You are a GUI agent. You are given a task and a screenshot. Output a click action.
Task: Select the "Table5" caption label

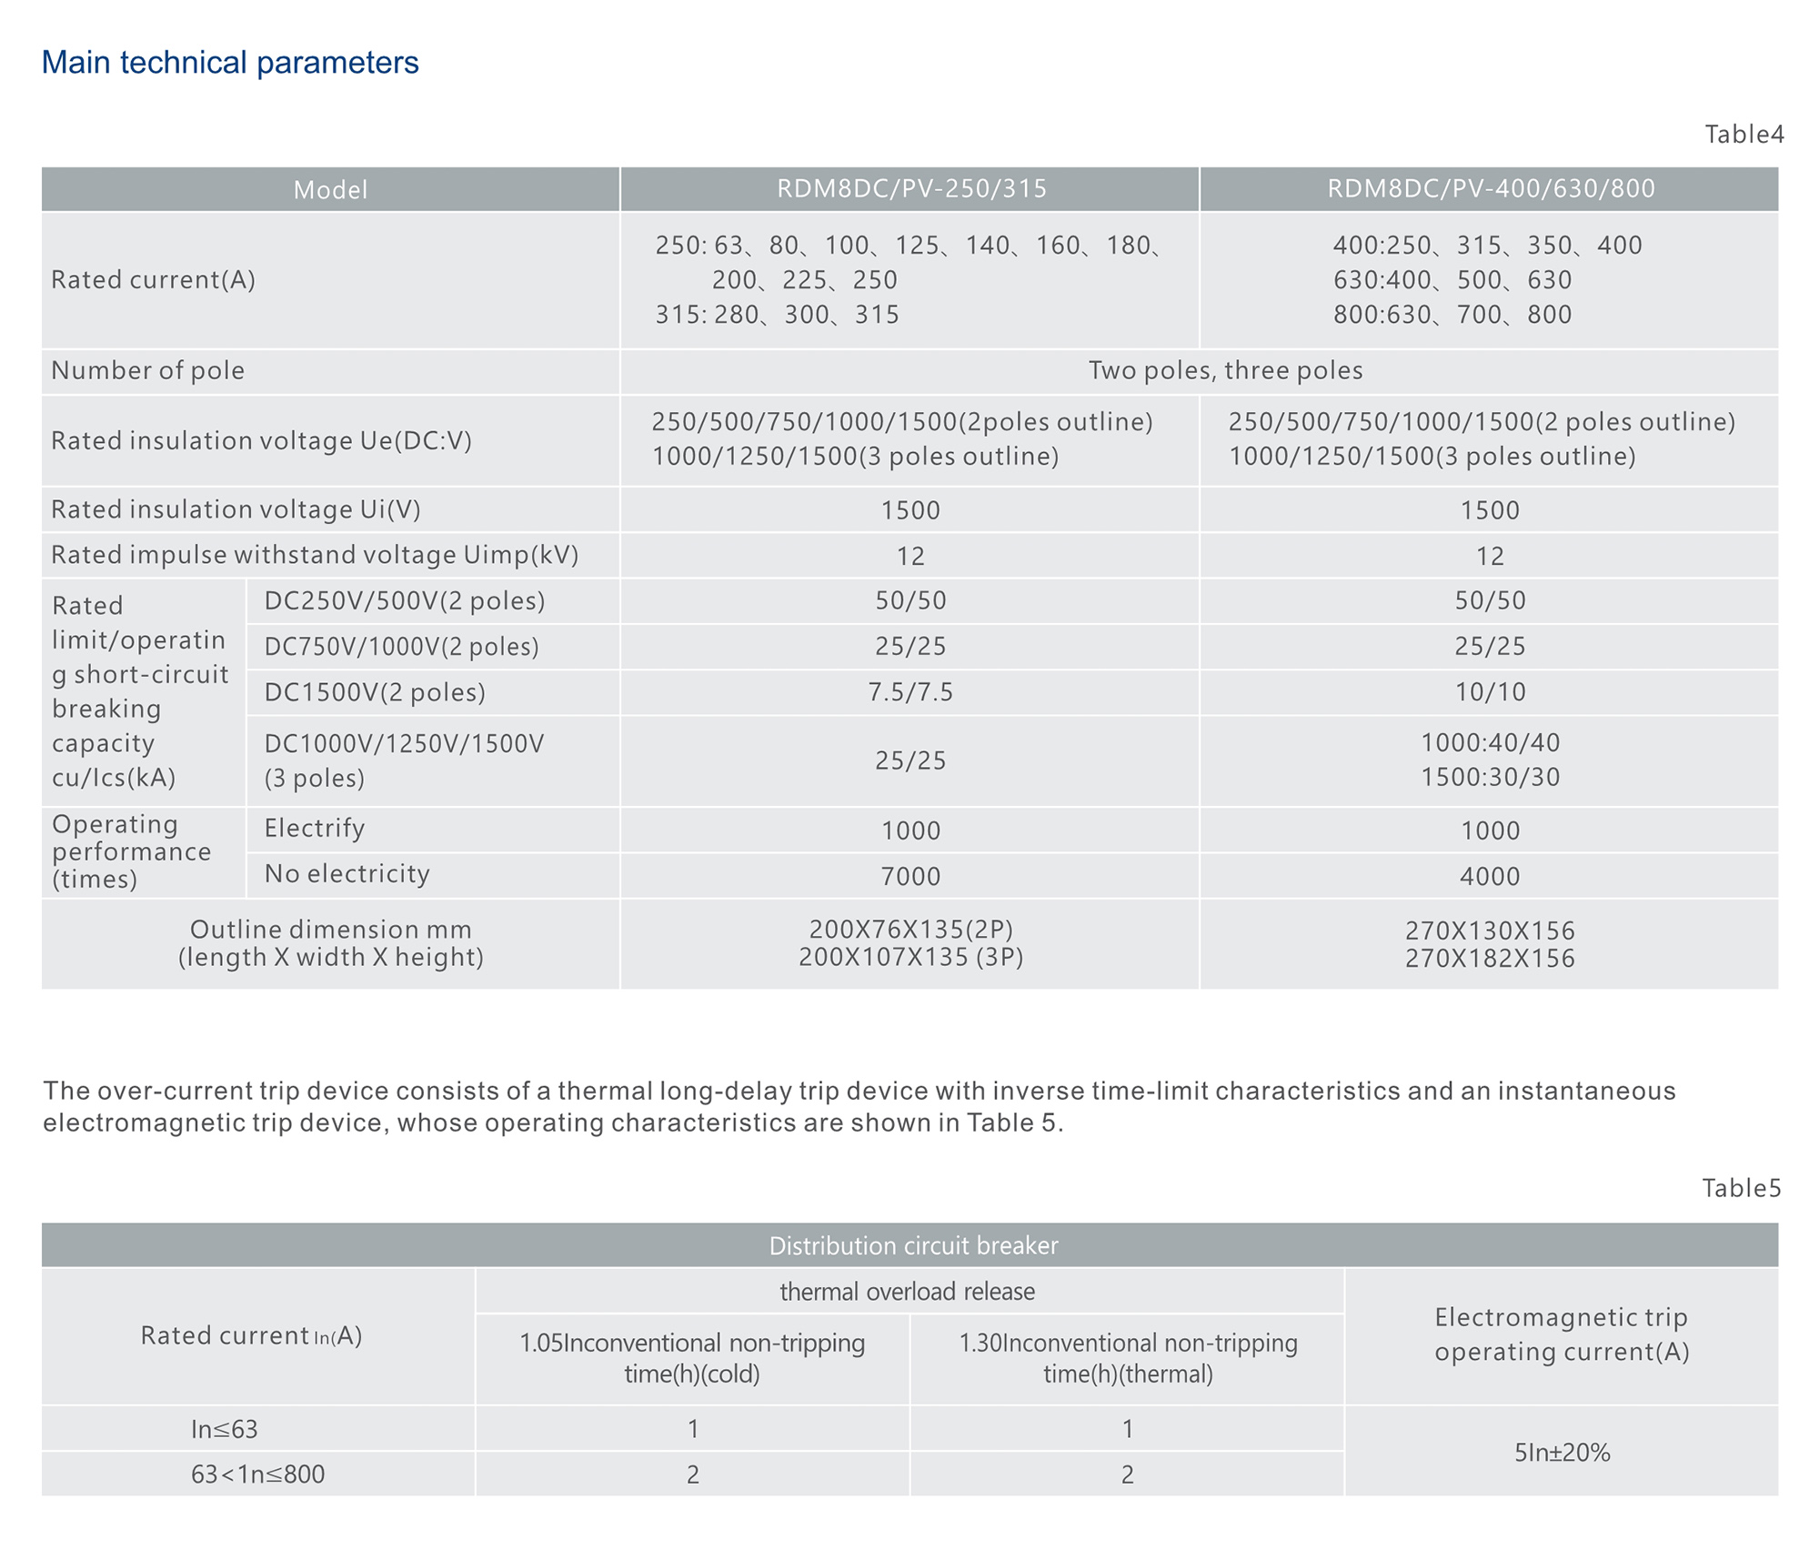[x=1742, y=1189]
